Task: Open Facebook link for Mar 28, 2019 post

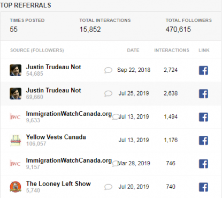Action: [203, 164]
